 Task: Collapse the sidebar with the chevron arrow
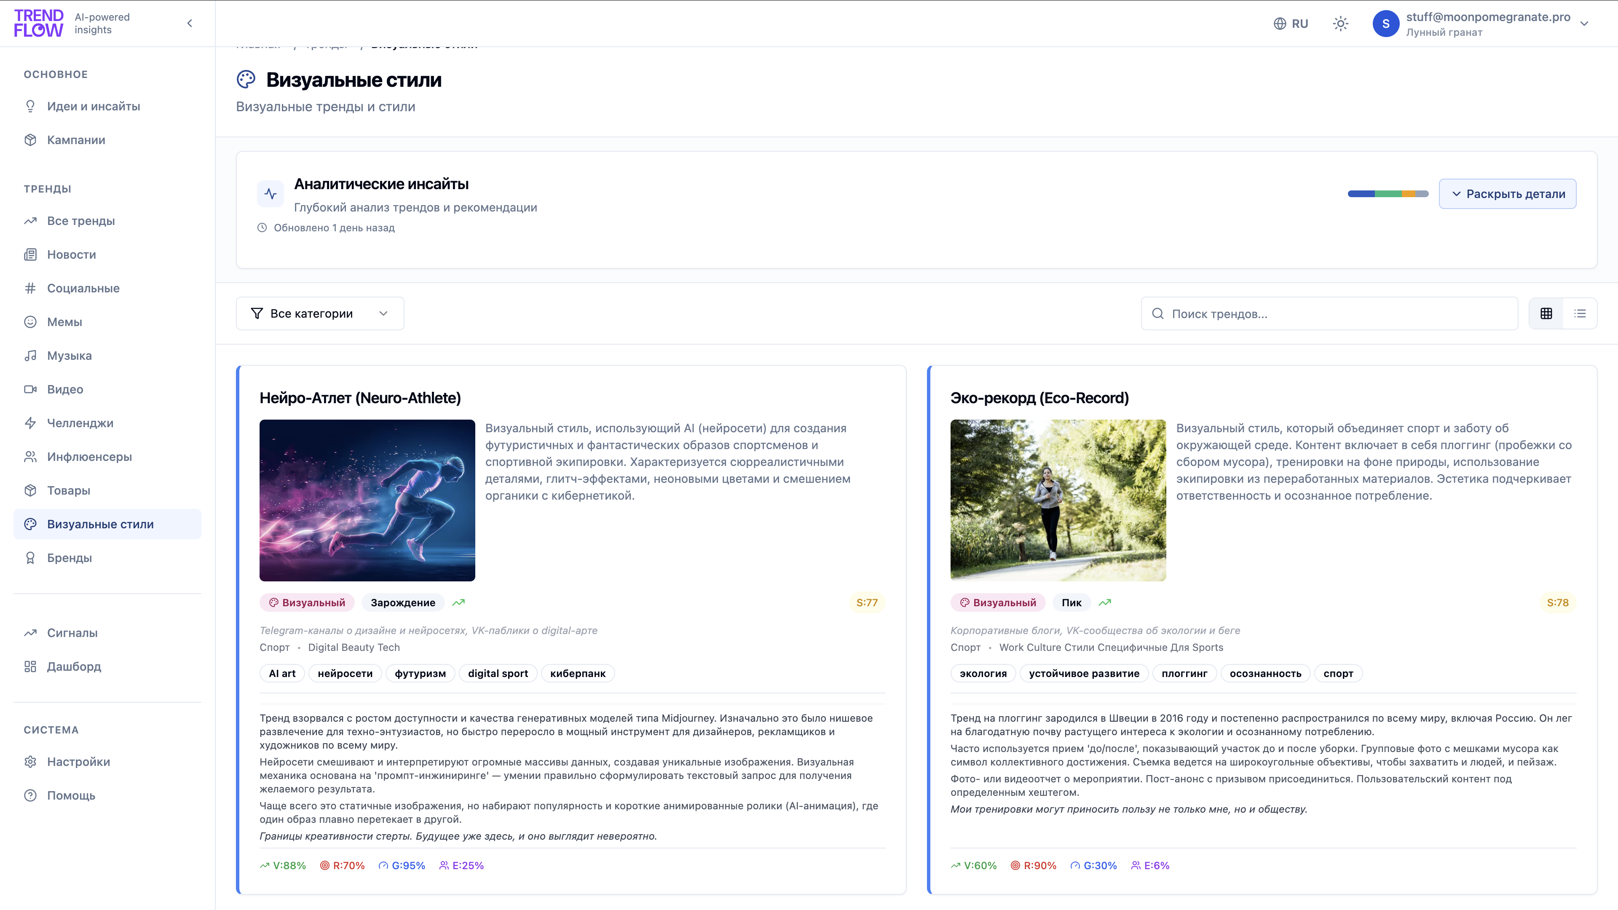(x=190, y=23)
